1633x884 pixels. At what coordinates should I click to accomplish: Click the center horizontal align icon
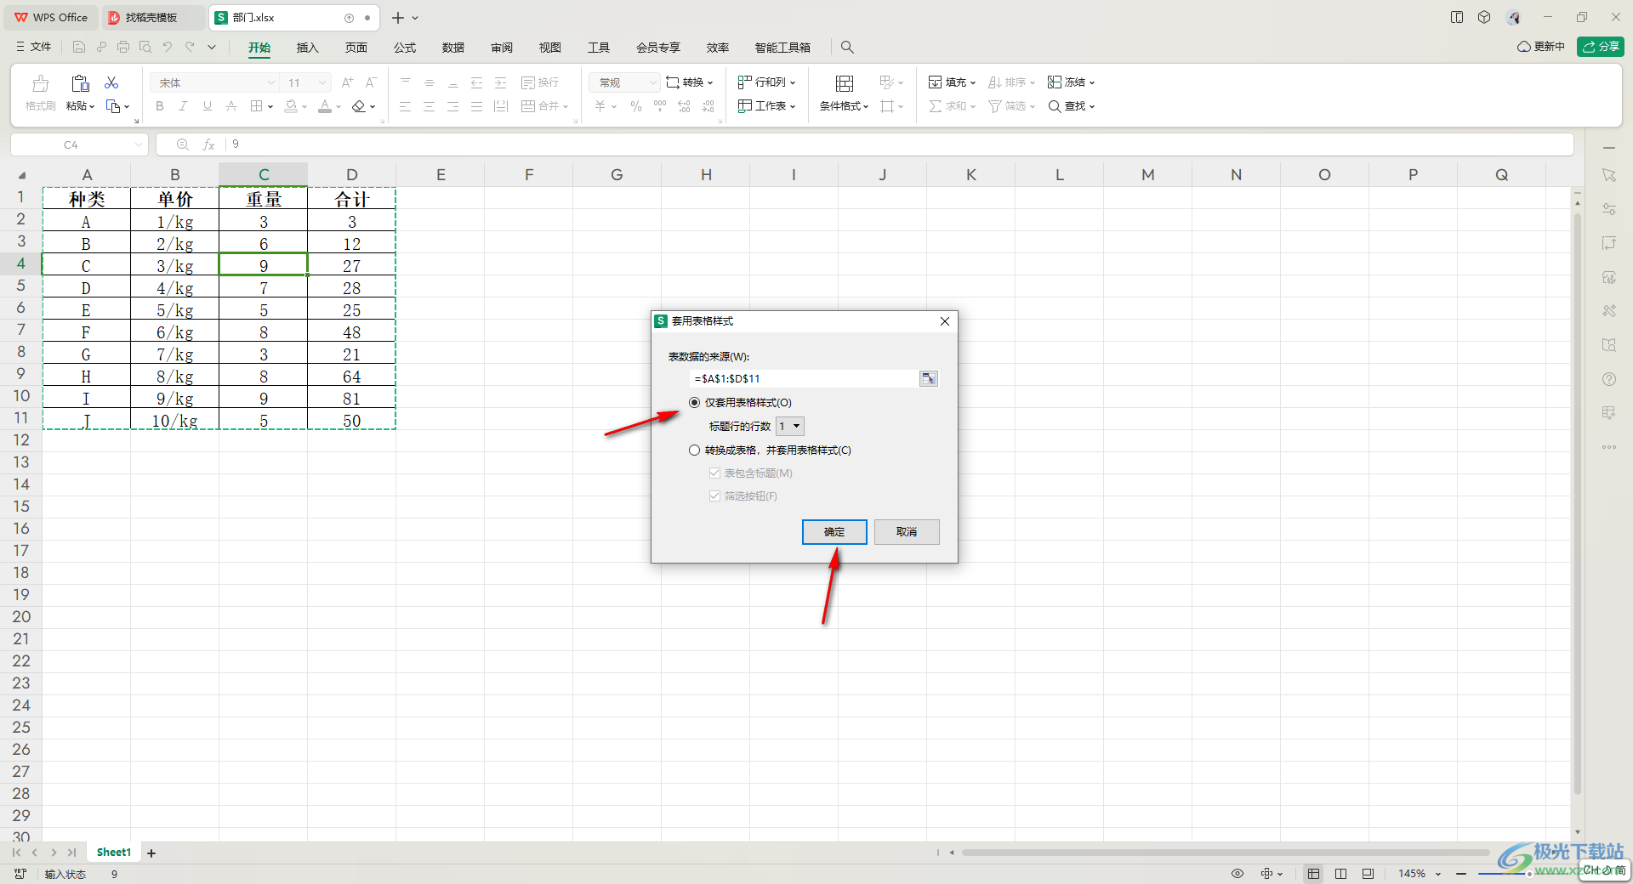pyautogui.click(x=430, y=106)
